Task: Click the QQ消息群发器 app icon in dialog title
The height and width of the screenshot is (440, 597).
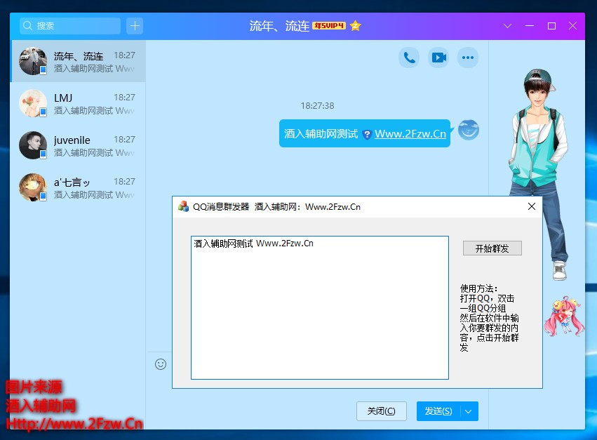Action: tap(184, 206)
